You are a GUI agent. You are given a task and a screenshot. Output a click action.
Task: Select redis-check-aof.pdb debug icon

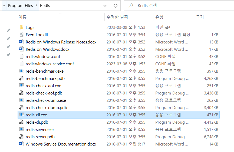click(21, 93)
